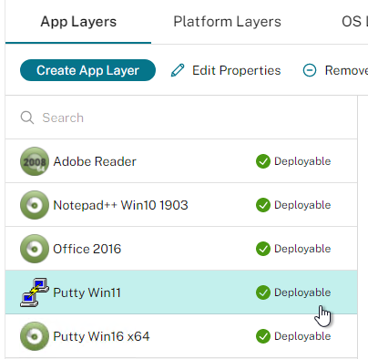
Task: Click the Create App Layer button
Action: click(x=87, y=70)
